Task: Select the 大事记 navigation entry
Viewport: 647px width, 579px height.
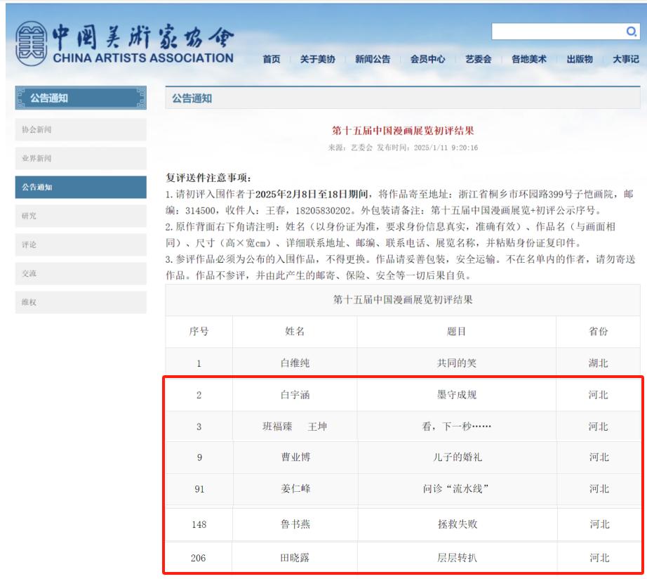Action: tap(627, 60)
